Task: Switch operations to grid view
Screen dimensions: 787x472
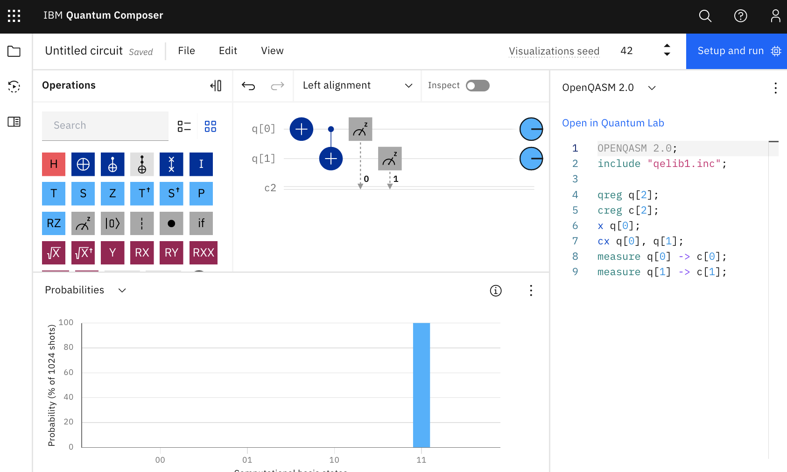Action: coord(211,126)
